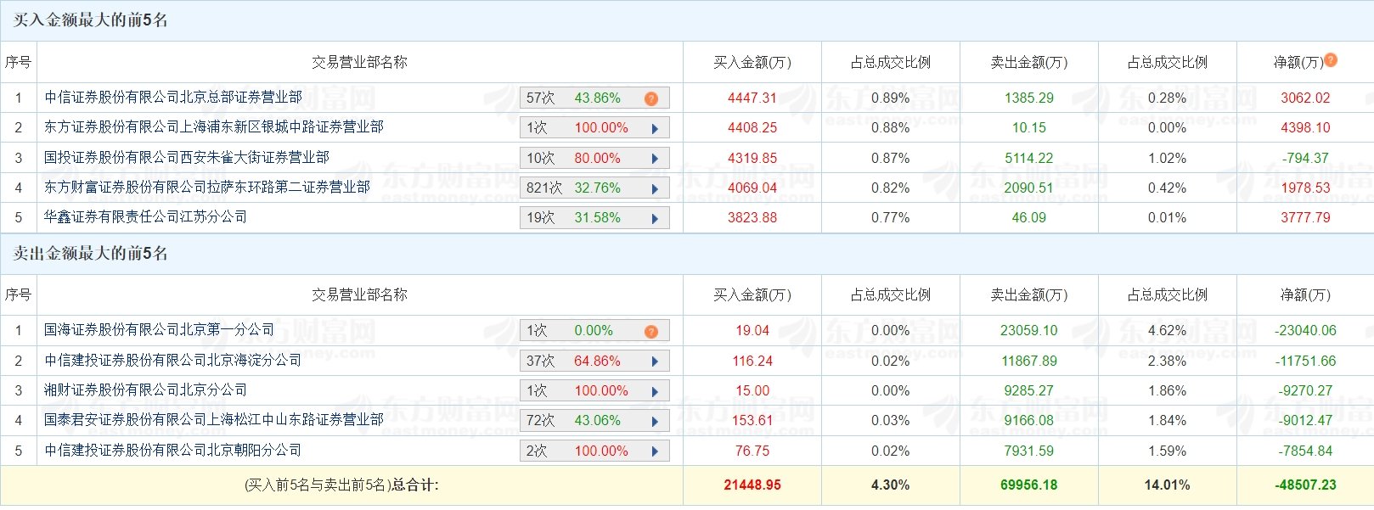Open 国海证券股份有限公司北京第一分公司 link

pos(160,330)
